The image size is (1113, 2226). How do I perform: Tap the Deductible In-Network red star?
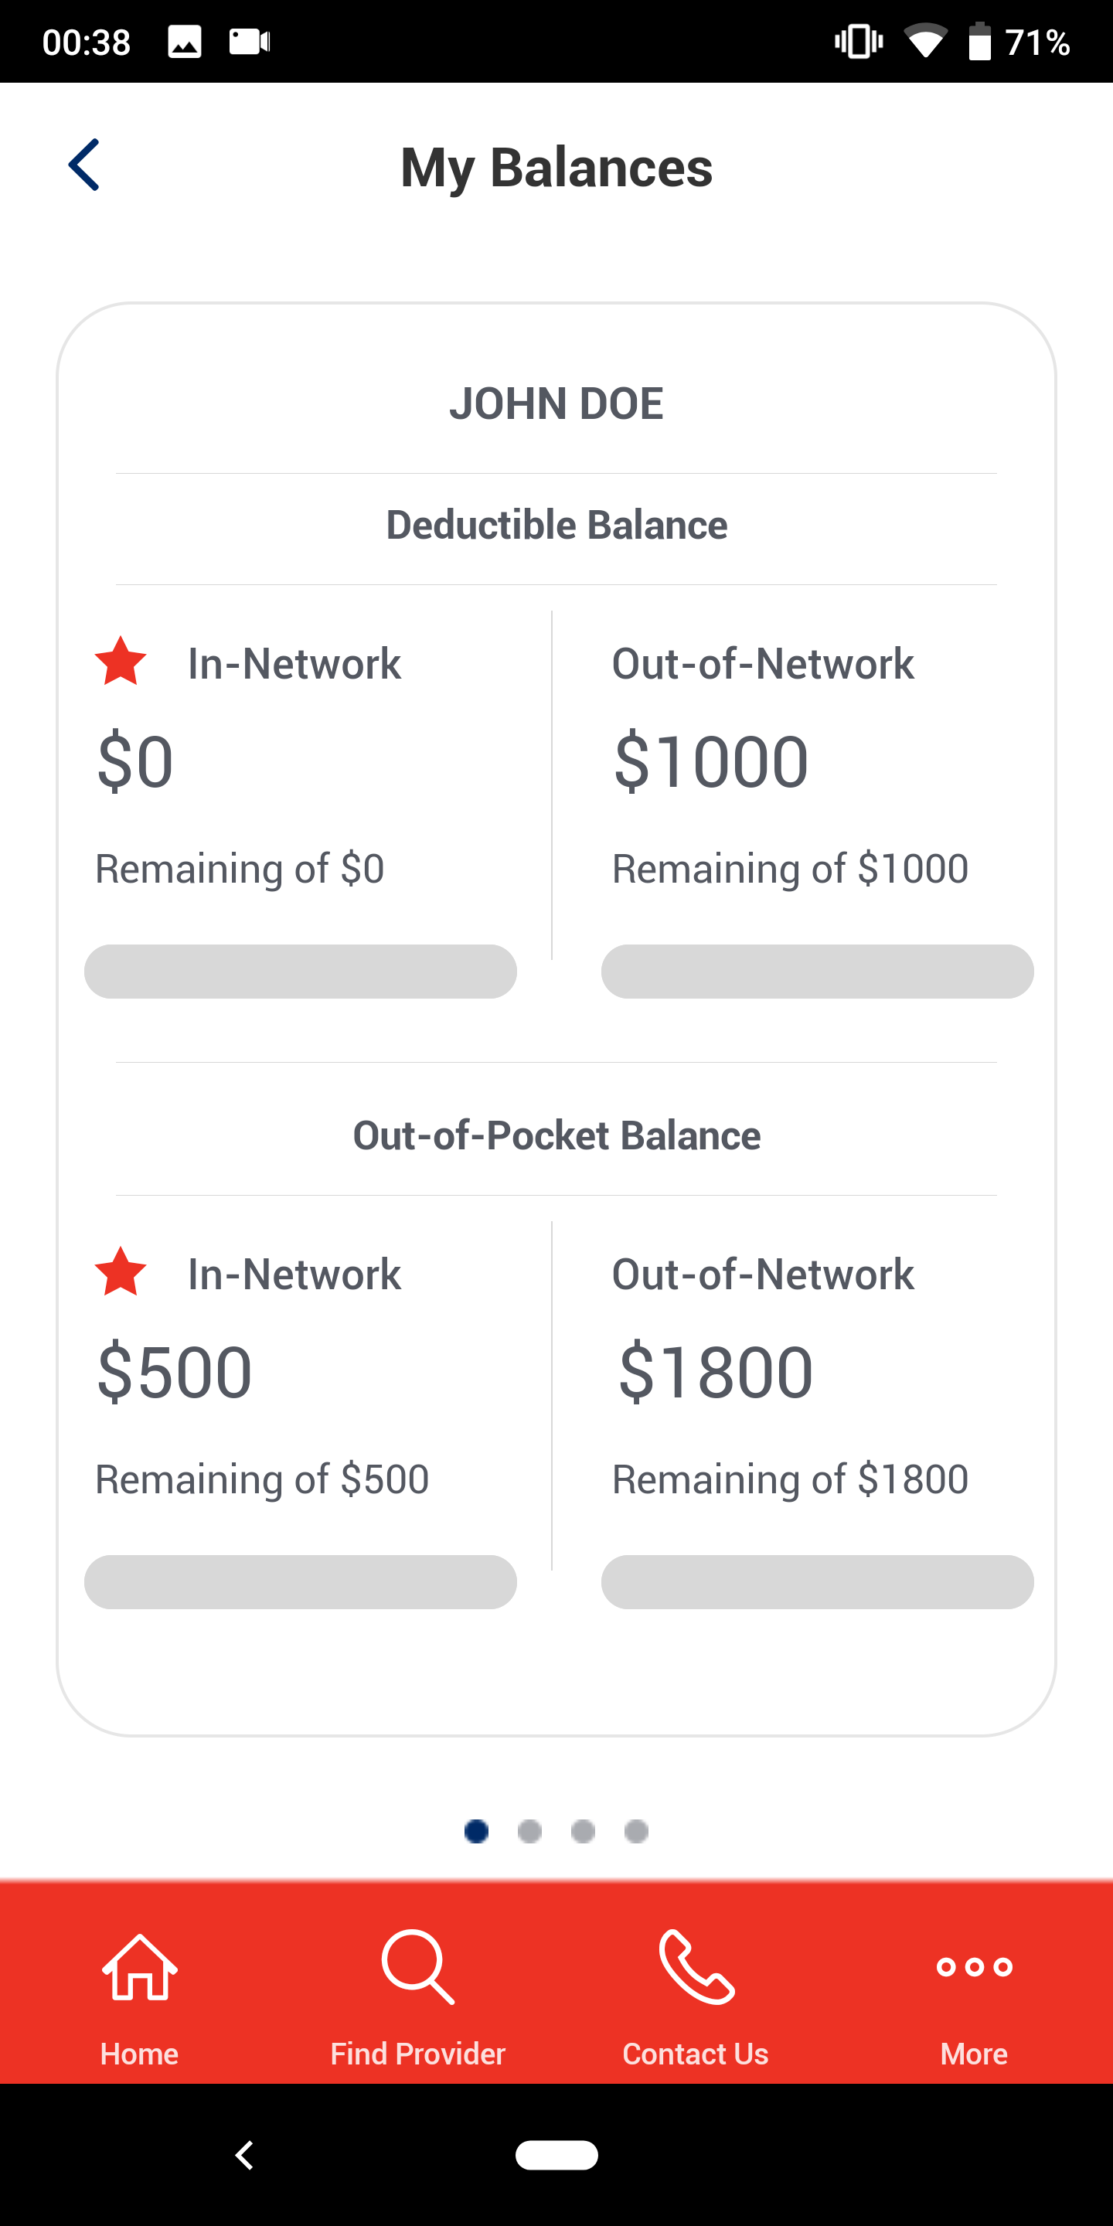click(x=121, y=662)
